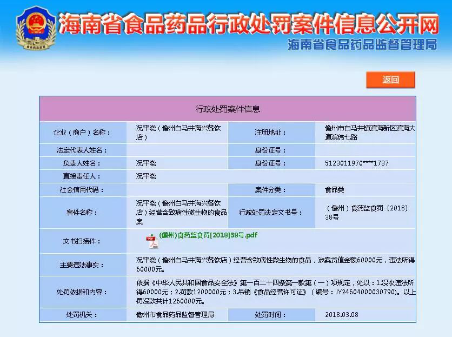Viewport: 452px width, 337px height.
Task: Select authority 儋州市食品药品监督管理局
Action: tap(175, 315)
